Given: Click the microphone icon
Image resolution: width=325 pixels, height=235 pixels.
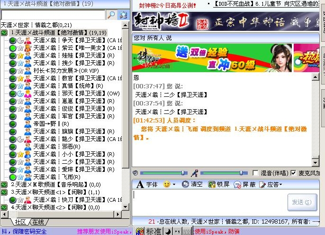Looking at the screenshot, I should pyautogui.click(x=194, y=173).
